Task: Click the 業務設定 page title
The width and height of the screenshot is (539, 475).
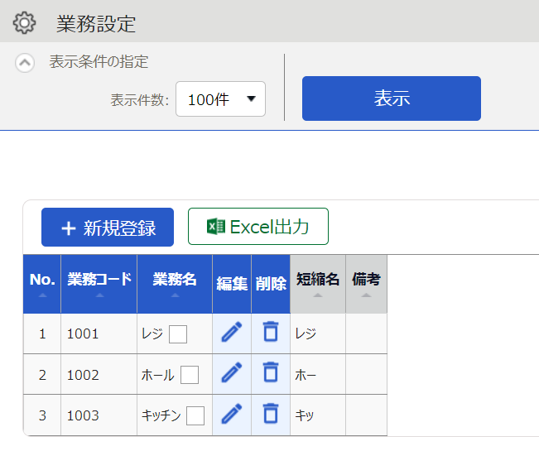Action: [96, 24]
